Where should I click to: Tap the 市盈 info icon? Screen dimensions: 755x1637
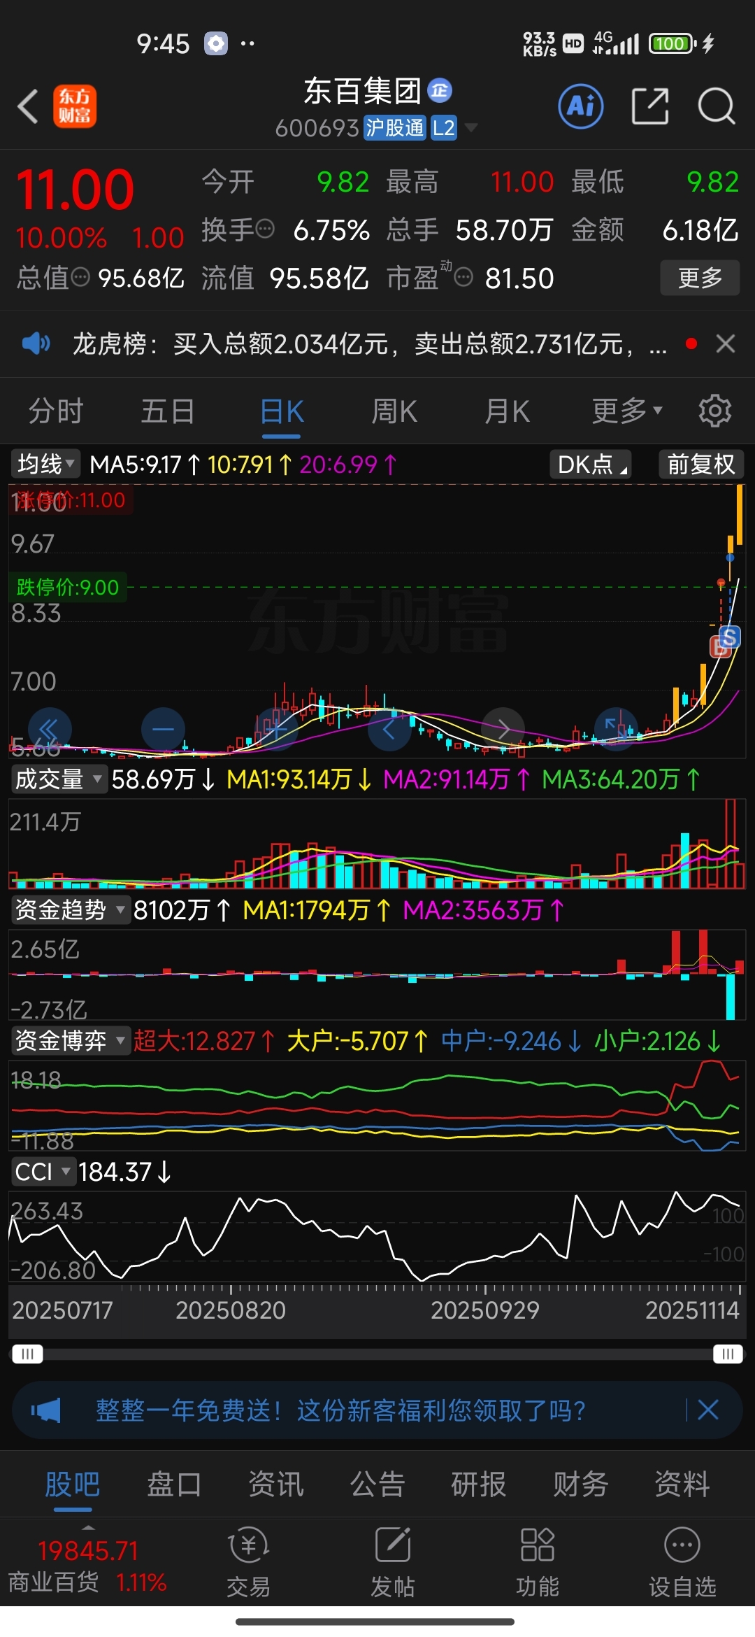(x=463, y=278)
